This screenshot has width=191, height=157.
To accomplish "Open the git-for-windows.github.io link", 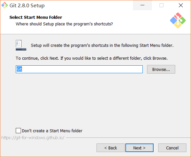I will coord(33,138).
